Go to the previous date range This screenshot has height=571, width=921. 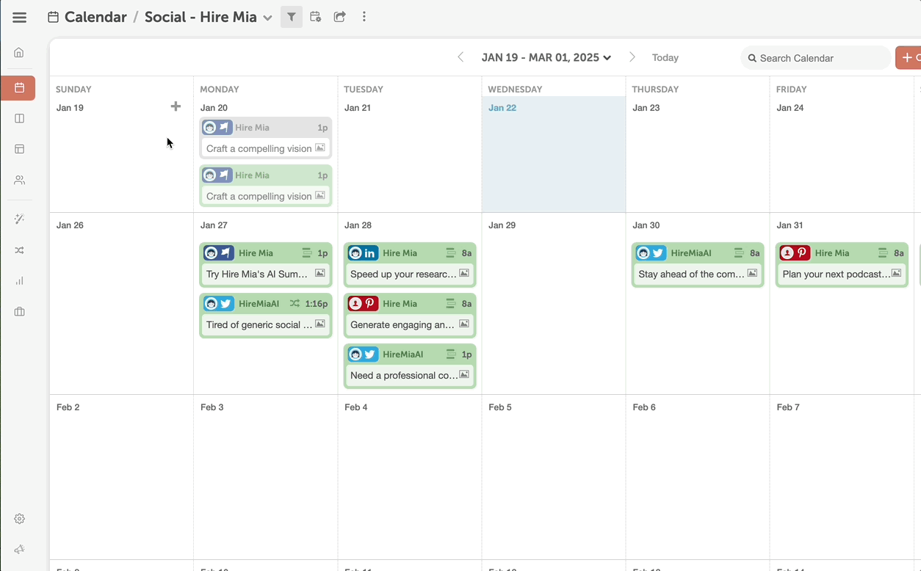[x=460, y=57]
